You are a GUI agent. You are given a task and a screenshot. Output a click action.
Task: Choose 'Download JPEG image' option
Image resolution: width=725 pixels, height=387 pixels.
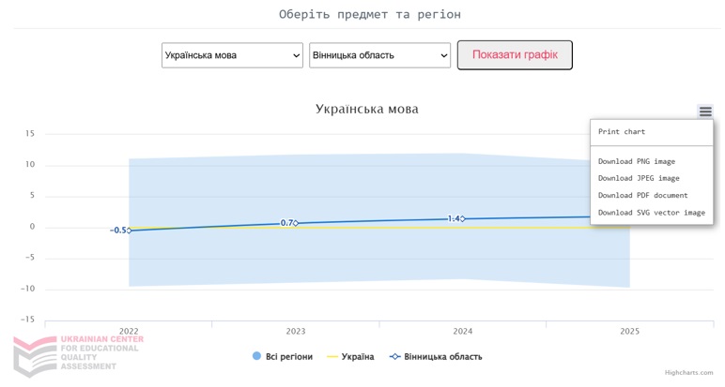click(639, 178)
